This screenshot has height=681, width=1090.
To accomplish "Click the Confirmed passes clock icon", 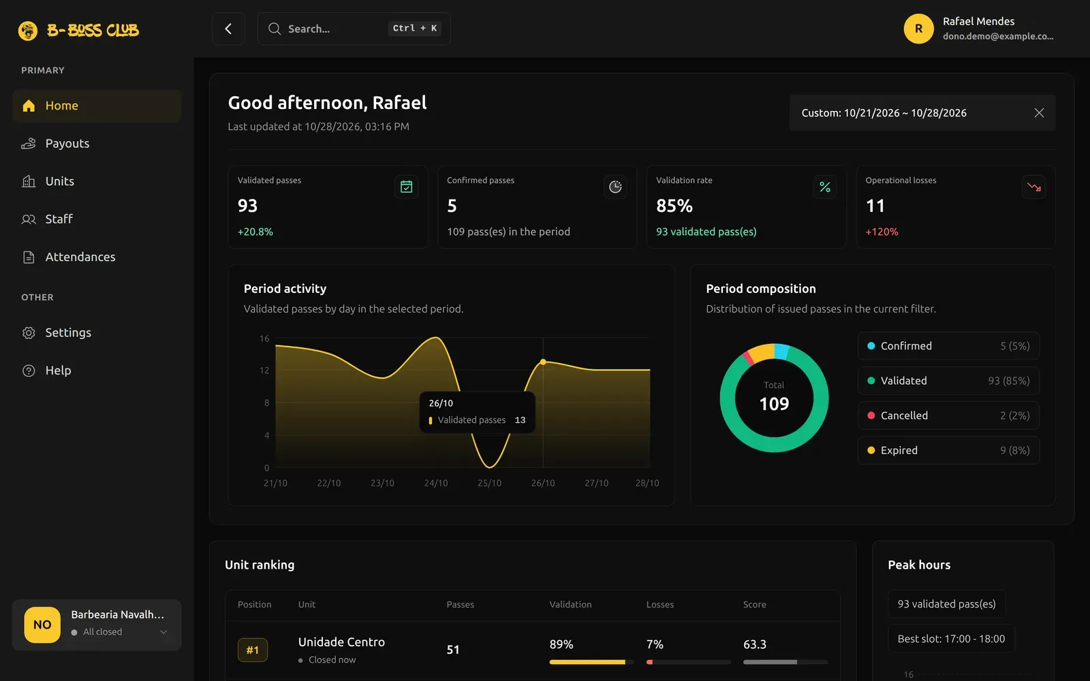I will [x=615, y=187].
